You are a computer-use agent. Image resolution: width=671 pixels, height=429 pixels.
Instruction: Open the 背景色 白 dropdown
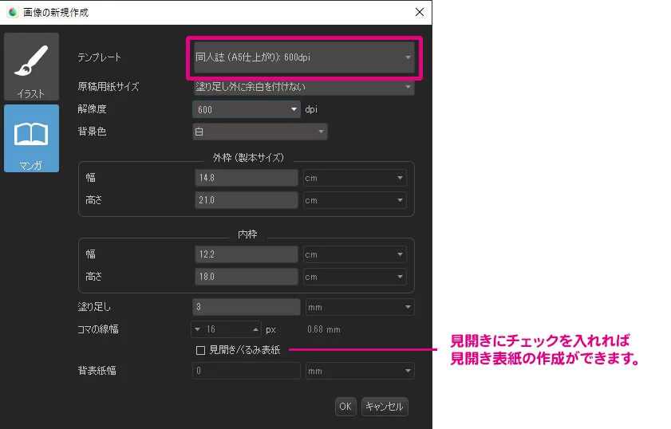[259, 132]
